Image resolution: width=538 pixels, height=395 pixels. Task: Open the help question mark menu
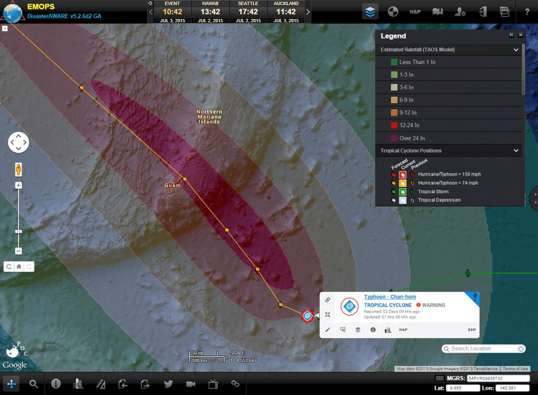[526, 11]
